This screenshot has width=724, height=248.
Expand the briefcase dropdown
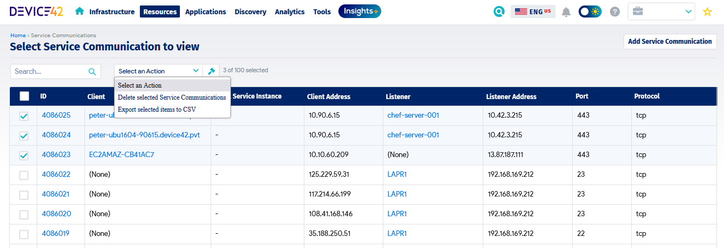tap(661, 11)
